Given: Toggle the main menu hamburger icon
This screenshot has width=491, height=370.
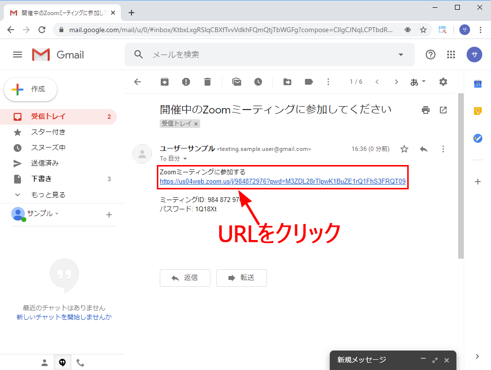Looking at the screenshot, I should (x=18, y=55).
